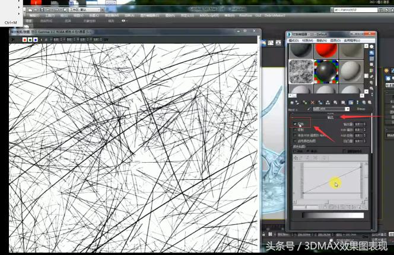
Task: Select noise-textured map sample slot
Action: [x=301, y=72]
